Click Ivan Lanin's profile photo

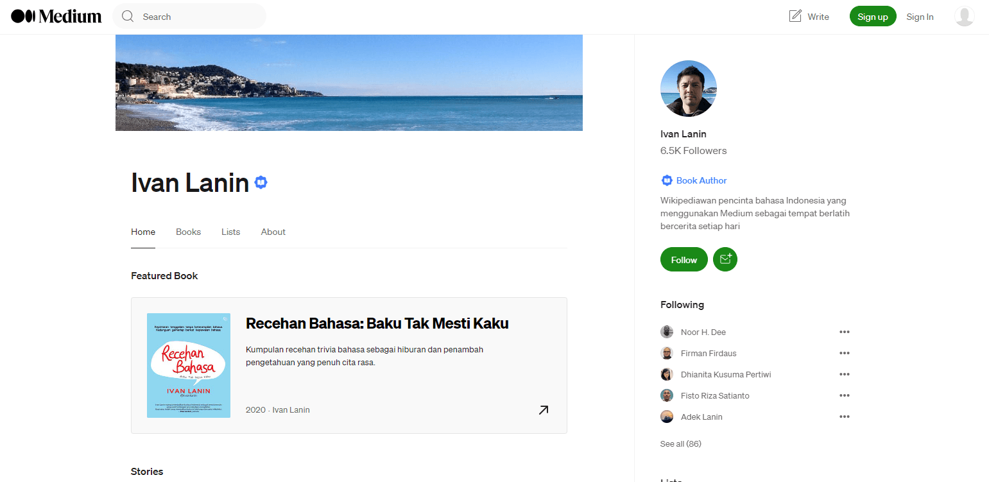(x=688, y=89)
